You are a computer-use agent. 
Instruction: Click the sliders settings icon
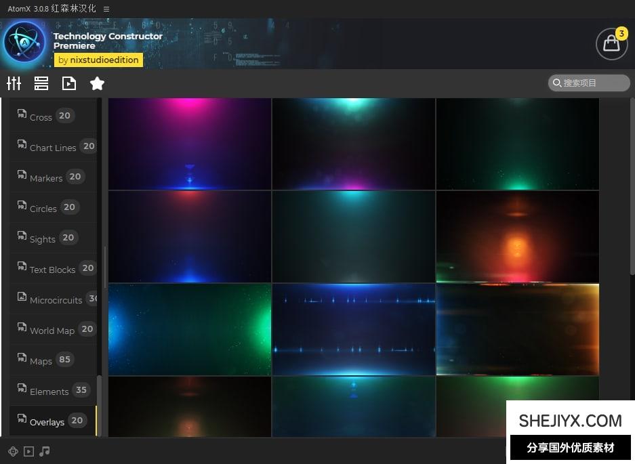point(14,83)
